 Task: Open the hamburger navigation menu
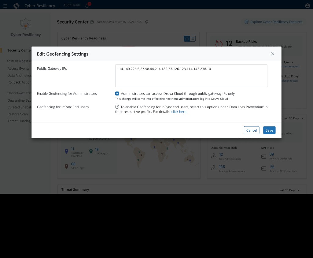coord(6,6)
